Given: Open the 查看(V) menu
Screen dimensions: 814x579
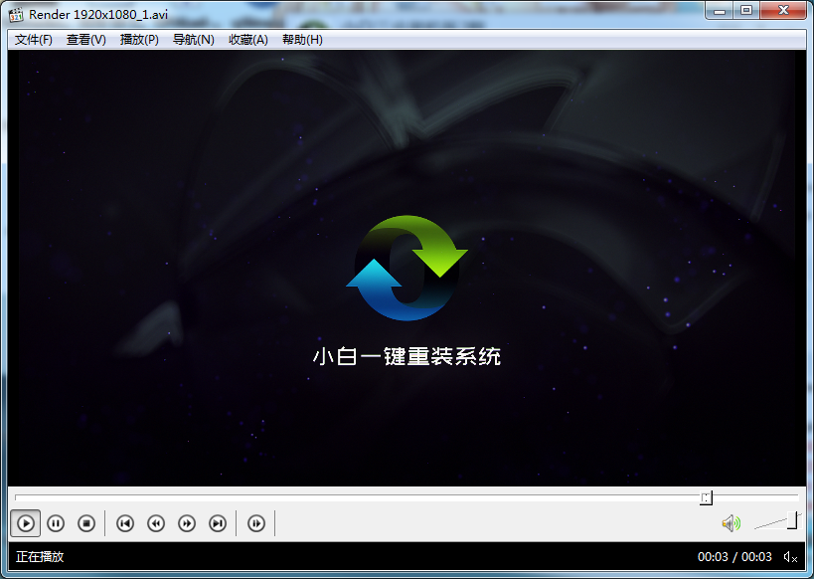Looking at the screenshot, I should [x=86, y=40].
